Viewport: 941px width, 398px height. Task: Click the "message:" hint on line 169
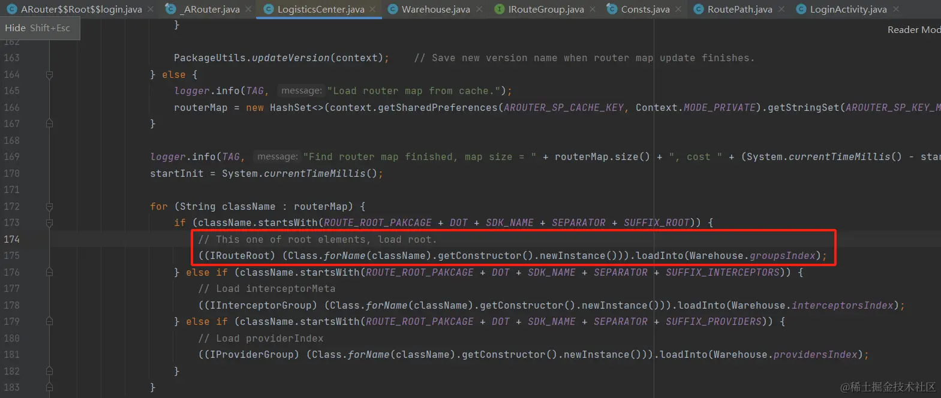pos(277,156)
